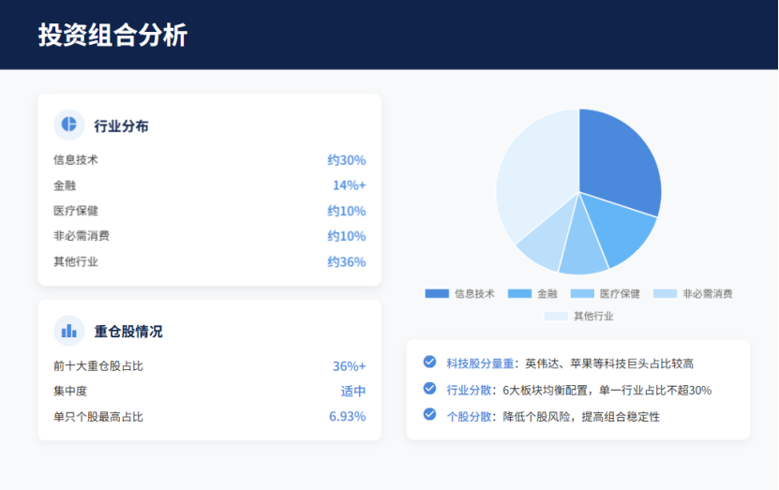779x490 pixels.
Task: Click the 医疗保健 legend color swatch
Action: pyautogui.click(x=582, y=293)
